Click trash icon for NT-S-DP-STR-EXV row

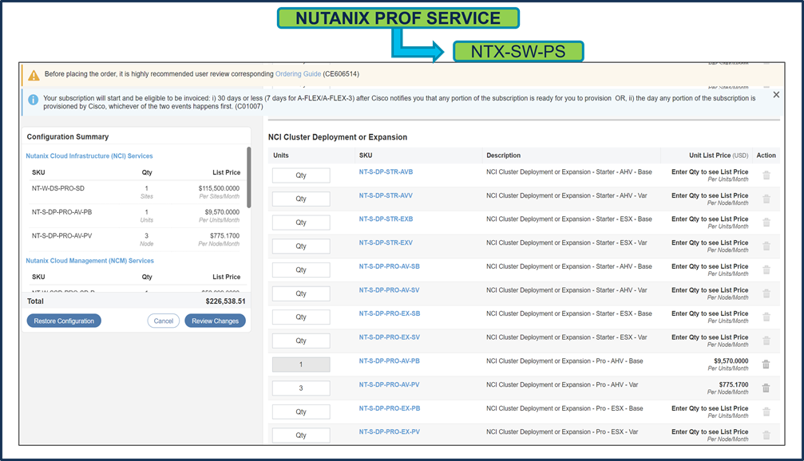point(766,246)
